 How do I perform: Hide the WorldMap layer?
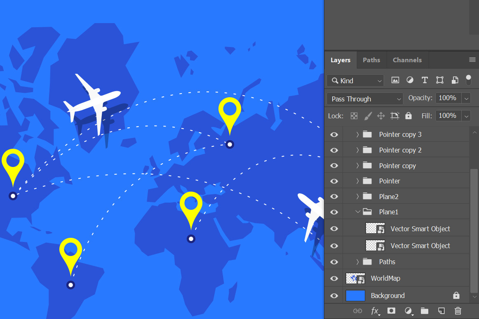(x=334, y=279)
